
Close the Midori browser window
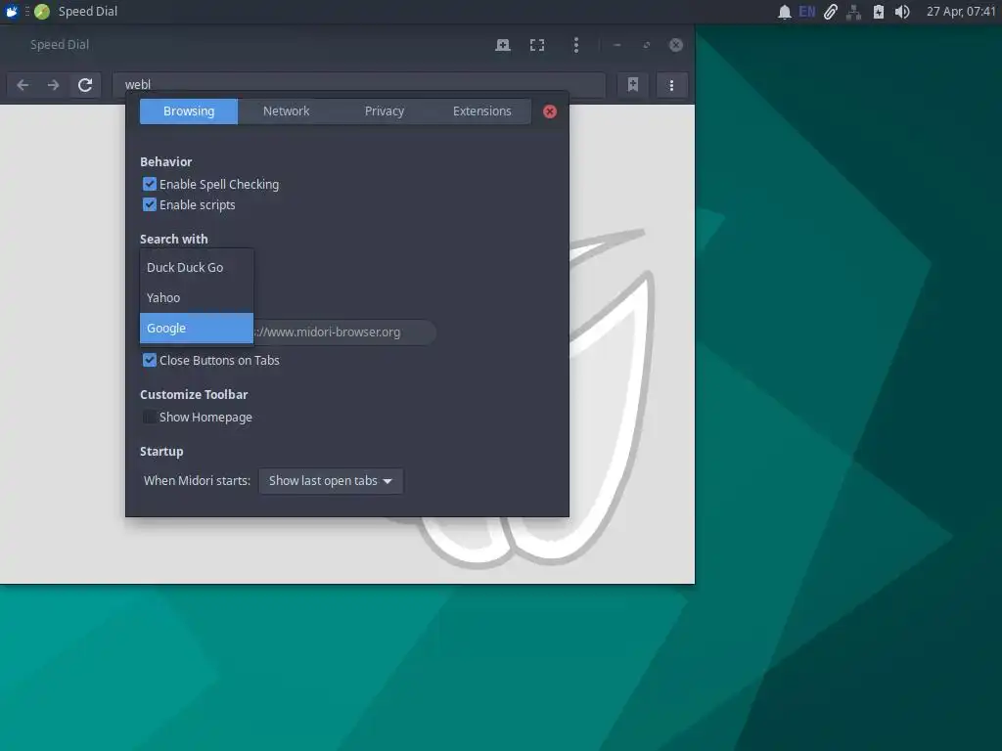(x=676, y=45)
